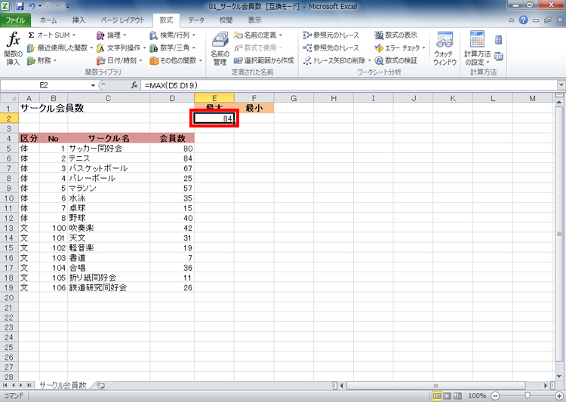This screenshot has height=402, width=566.
Task: Expand the formula bar with its chevron
Action: tap(561, 85)
